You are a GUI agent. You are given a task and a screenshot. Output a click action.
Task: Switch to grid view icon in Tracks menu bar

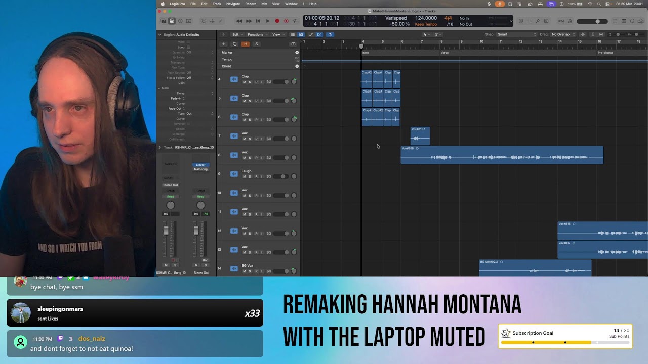coord(292,35)
